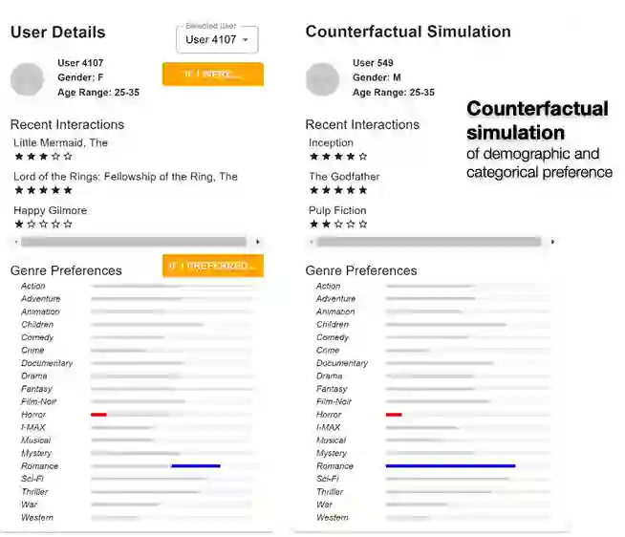
Task: Click right arrow of Counterfactual interactions scrollbar
Action: [x=553, y=243]
